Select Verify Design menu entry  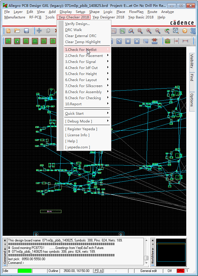pos(87,24)
